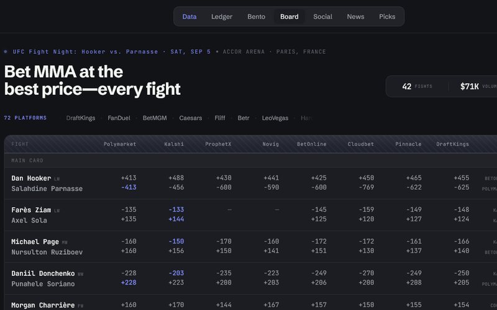This screenshot has height=310, width=497.
Task: Open Michael Page fighter name
Action: click(35, 242)
